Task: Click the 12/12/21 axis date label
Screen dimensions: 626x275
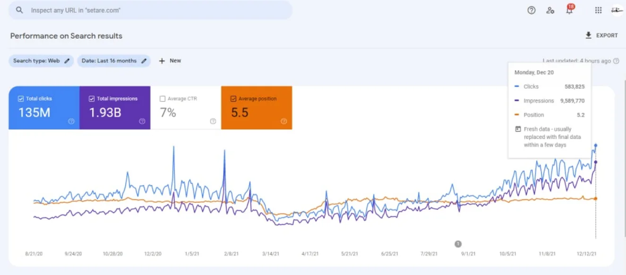Action: coord(588,254)
